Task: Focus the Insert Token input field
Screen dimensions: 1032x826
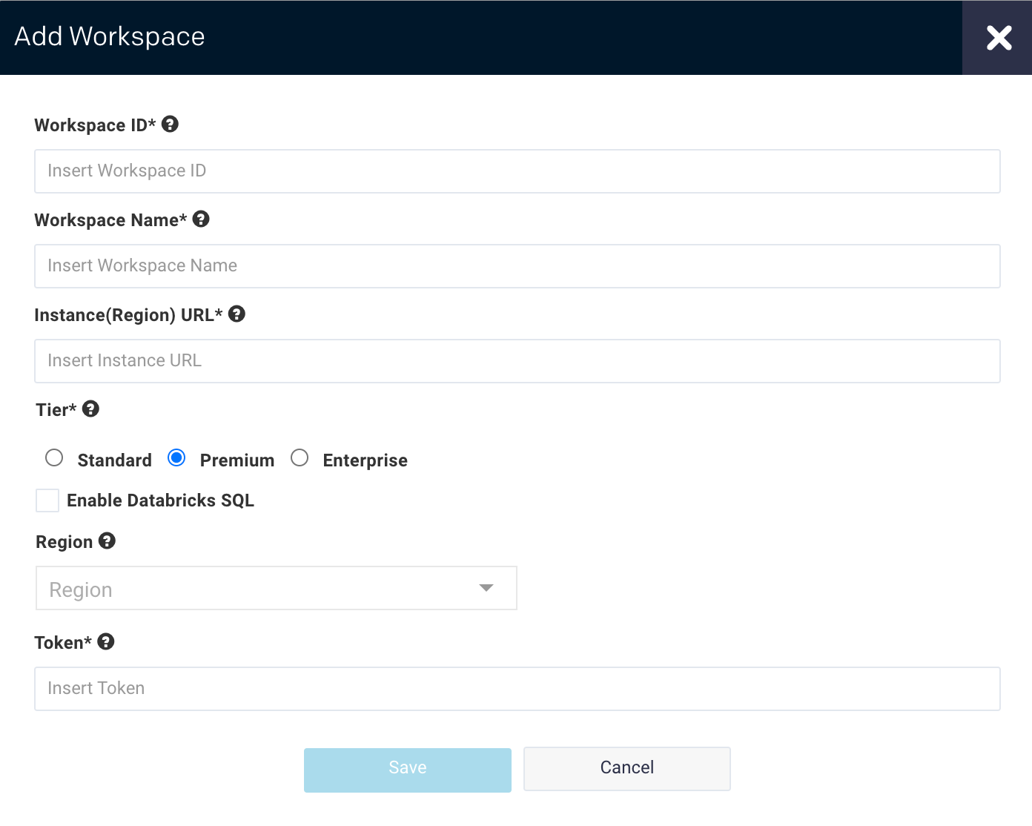Action: (517, 689)
